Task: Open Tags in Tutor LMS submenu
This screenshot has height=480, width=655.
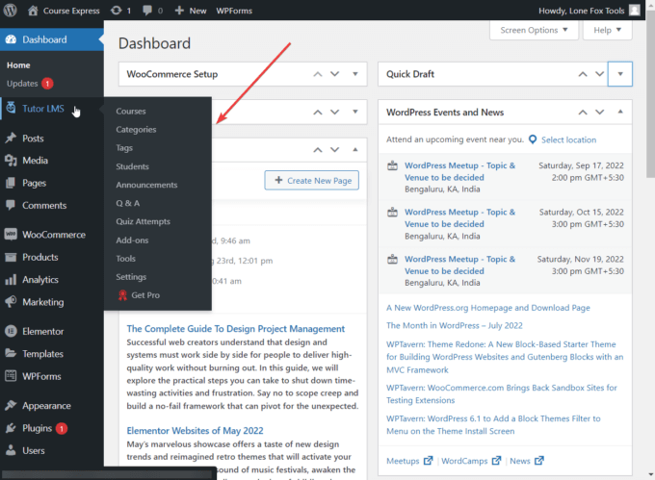Action: pos(124,148)
